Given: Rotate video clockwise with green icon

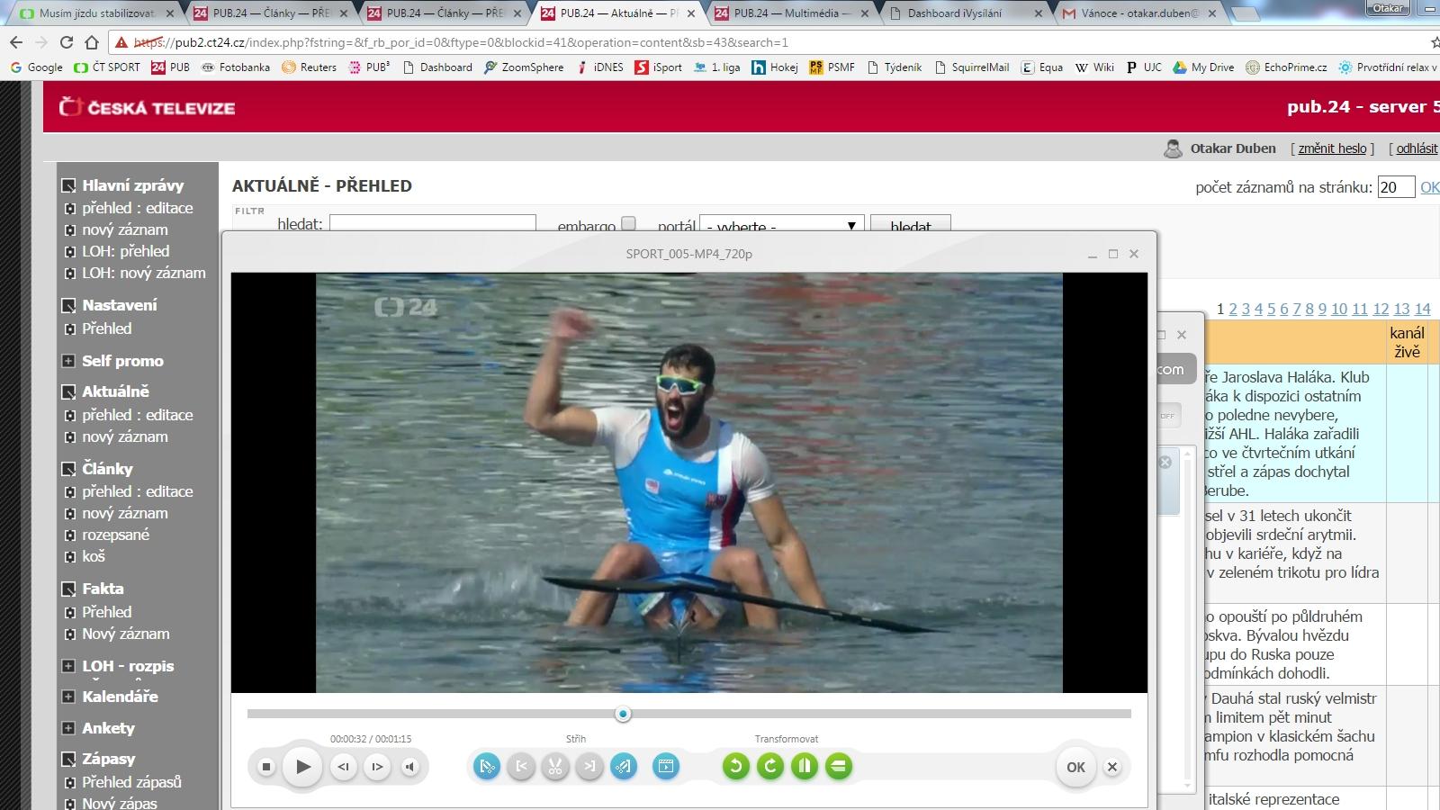Looking at the screenshot, I should pos(770,767).
